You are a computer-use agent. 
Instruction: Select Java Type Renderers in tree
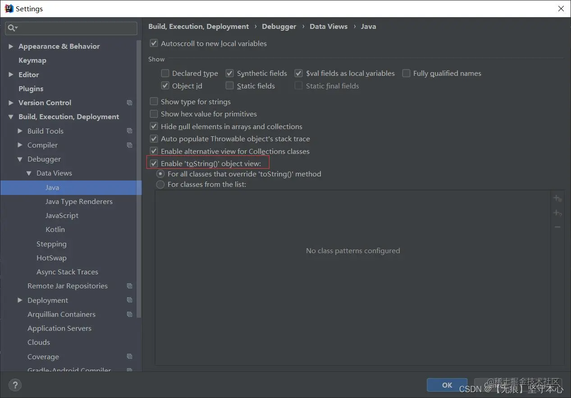tap(79, 202)
